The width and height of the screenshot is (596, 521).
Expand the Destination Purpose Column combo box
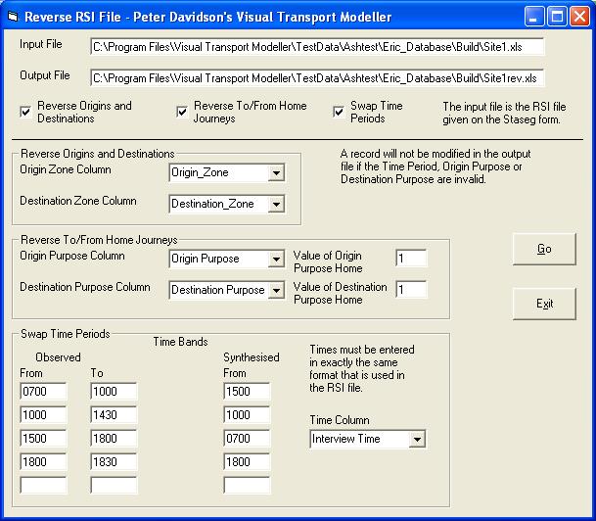276,291
